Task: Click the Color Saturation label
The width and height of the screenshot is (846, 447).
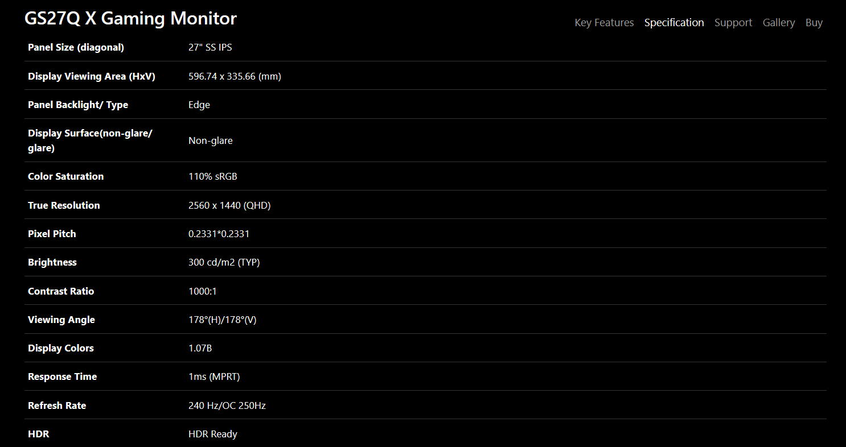Action: tap(66, 176)
